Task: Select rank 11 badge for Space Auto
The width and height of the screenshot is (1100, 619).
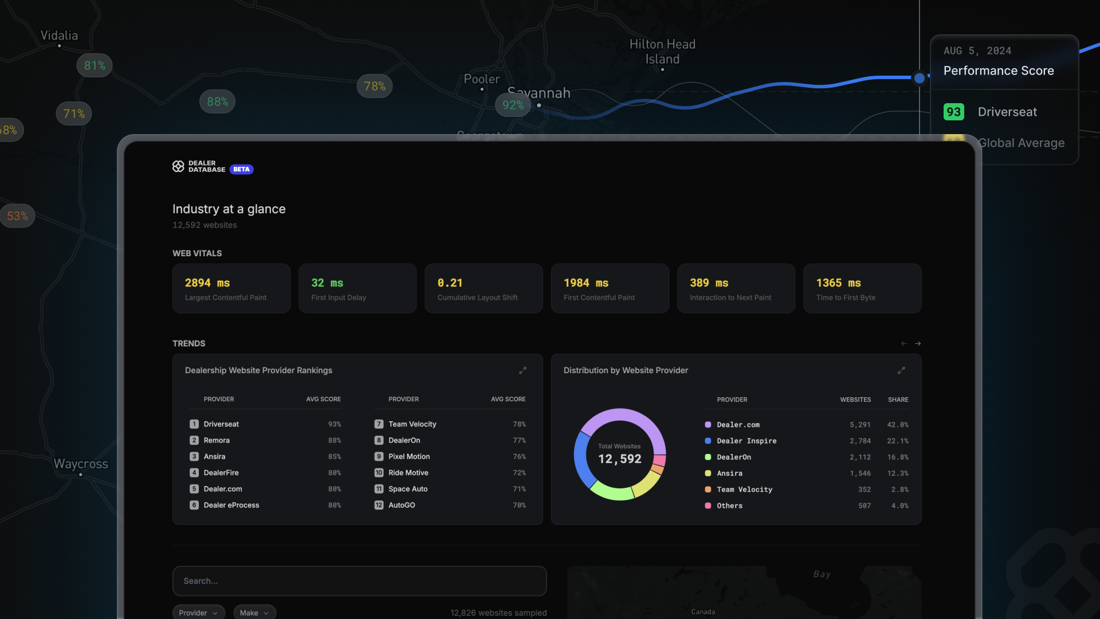Action: pyautogui.click(x=379, y=489)
